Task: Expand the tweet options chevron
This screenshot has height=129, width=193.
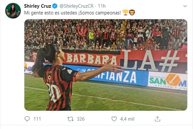Action: 185,6
